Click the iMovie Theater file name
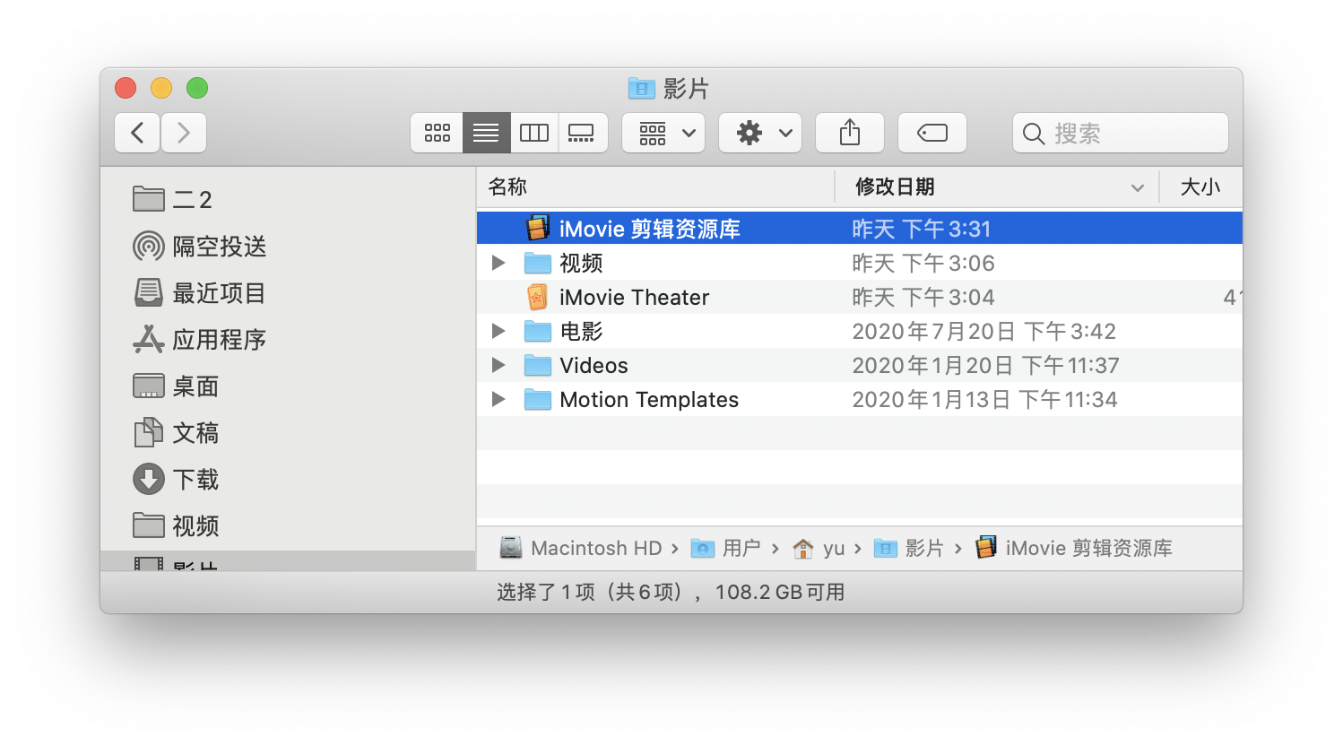The width and height of the screenshot is (1343, 746). (x=635, y=297)
